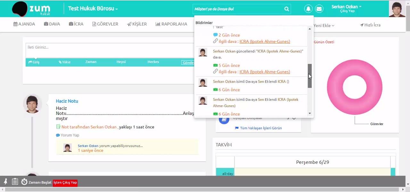The image size is (410, 192).
Task: Go to the RAPORLAMA menu
Action: coord(171,24)
